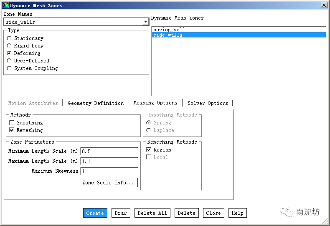The image size is (330, 226).
Task: Select moving_wall in Dynamic Mesh Zones list
Action: 169,30
